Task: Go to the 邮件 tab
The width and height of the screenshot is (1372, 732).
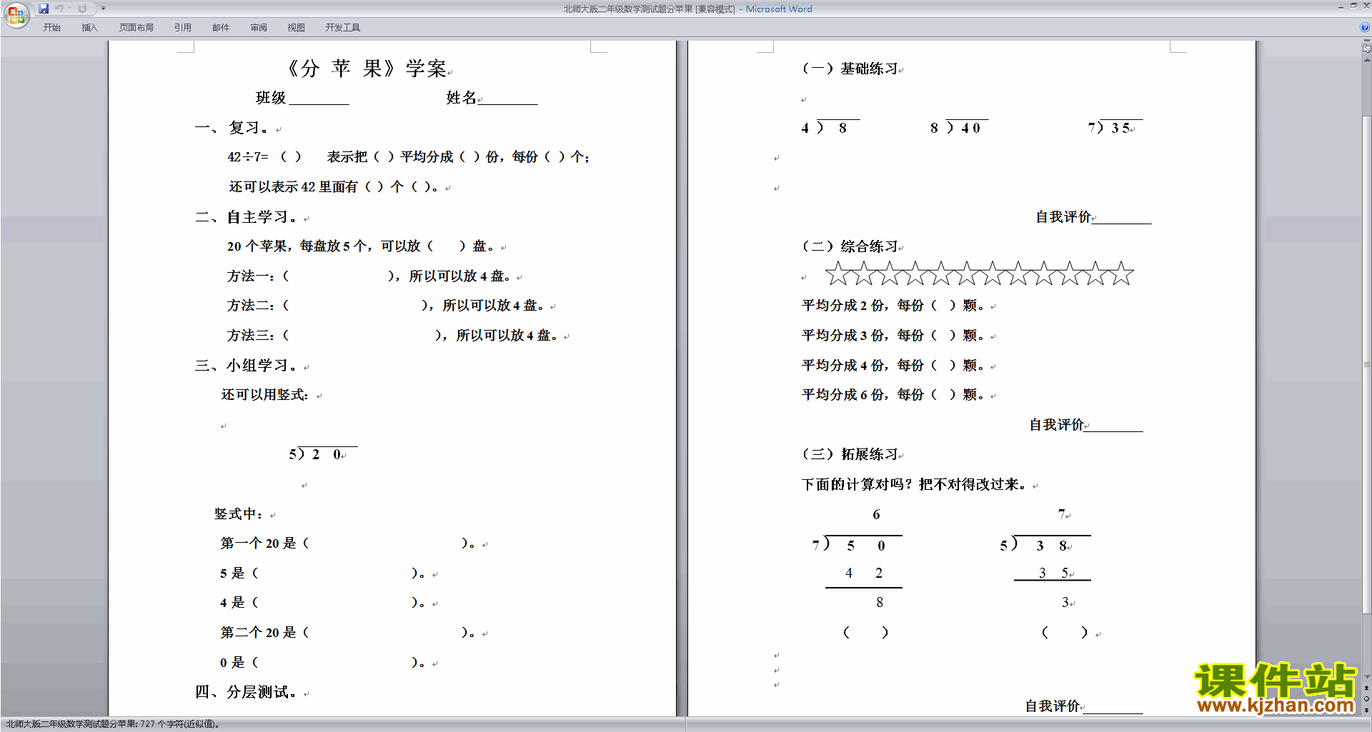Action: tap(221, 28)
